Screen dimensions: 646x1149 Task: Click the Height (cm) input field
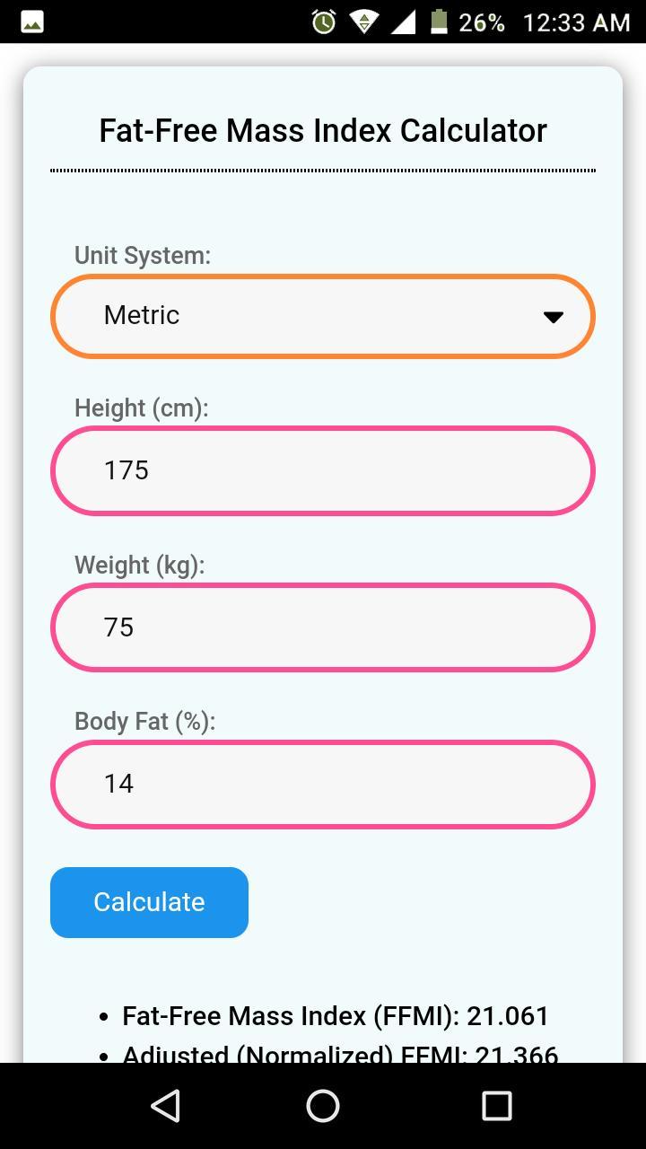tap(323, 469)
